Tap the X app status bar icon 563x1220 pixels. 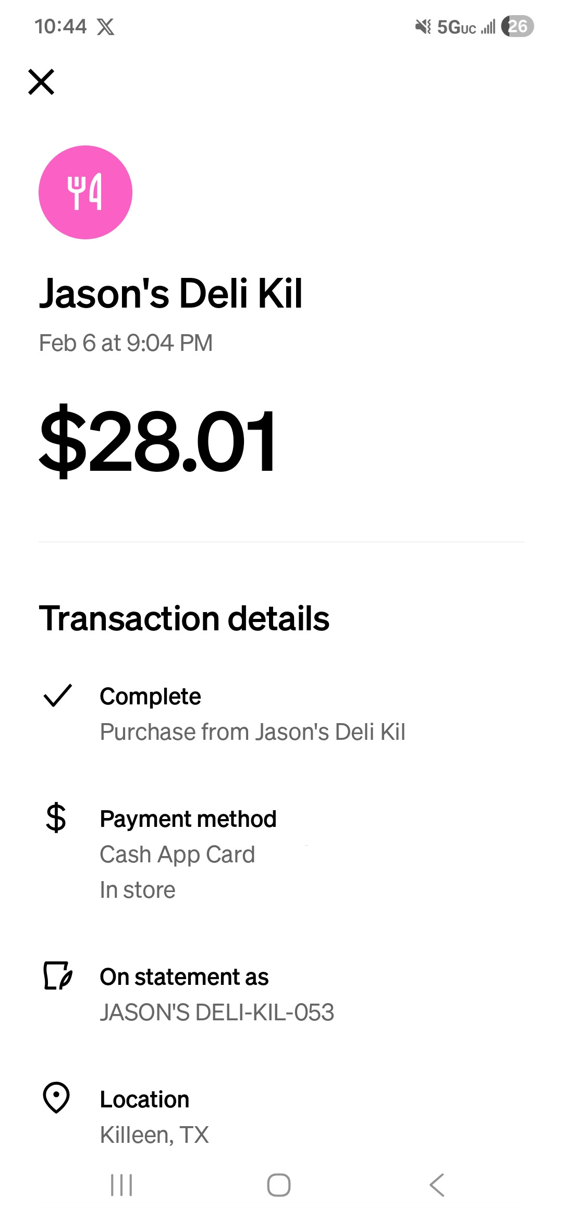tap(106, 27)
